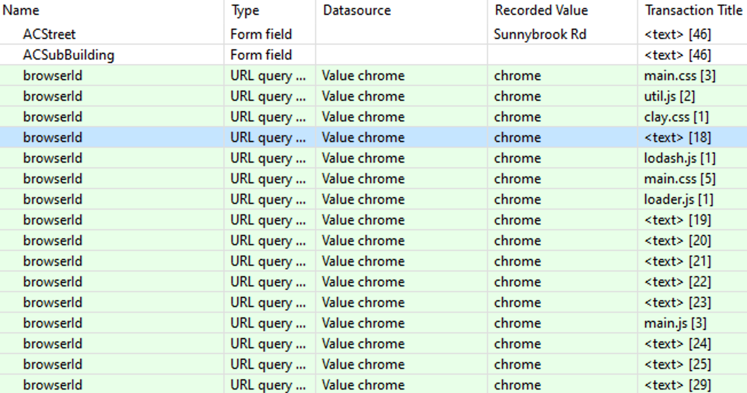Click URL query type in main.css [5] row
Screen dimensions: 747x393
click(268, 179)
